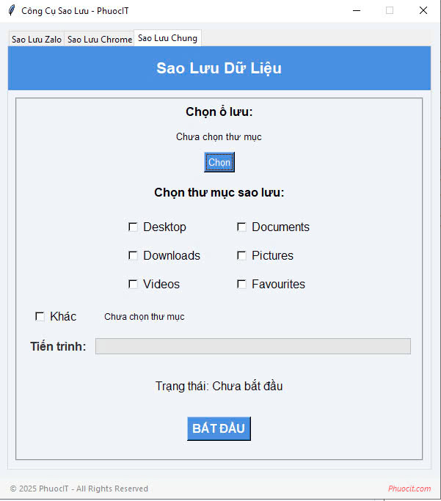Start backup with the BẮT ĐẦU button
The width and height of the screenshot is (441, 501).
[x=219, y=428]
